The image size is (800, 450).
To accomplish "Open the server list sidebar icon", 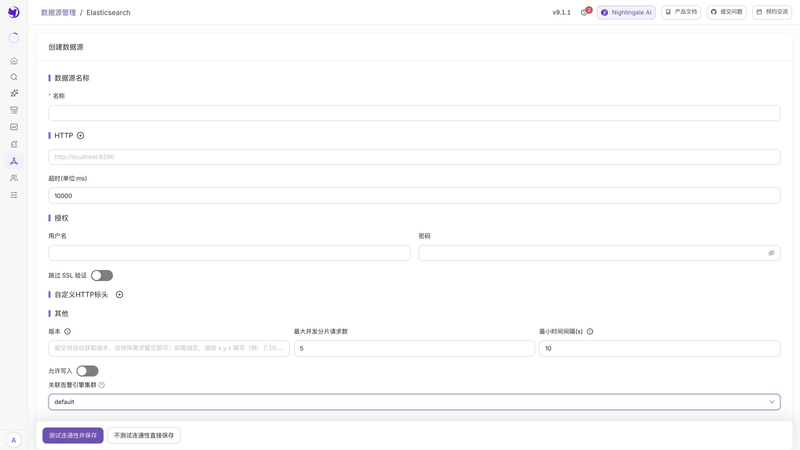I will pos(14,110).
